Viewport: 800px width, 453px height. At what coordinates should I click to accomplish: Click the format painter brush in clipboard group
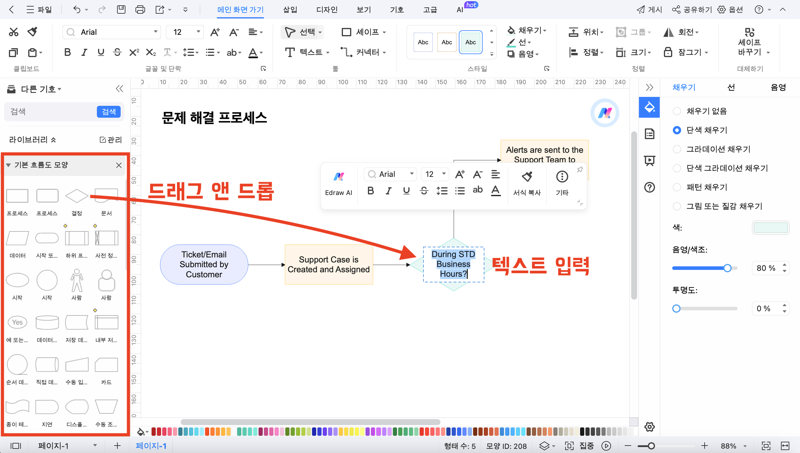32,32
